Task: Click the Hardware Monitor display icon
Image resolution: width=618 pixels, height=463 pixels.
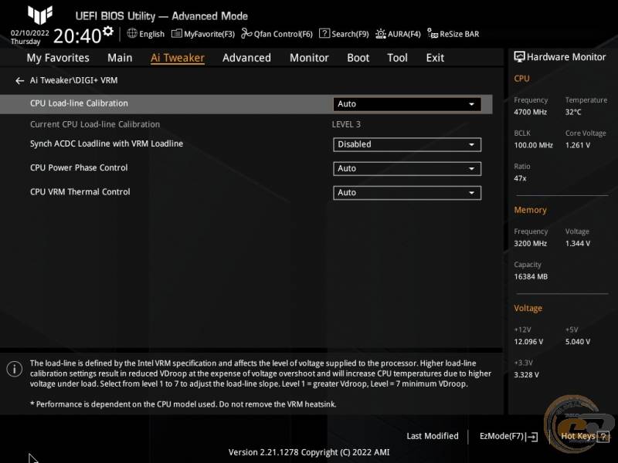Action: [519, 57]
